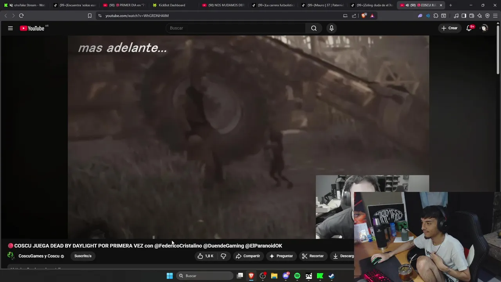The width and height of the screenshot is (501, 282).
Task: Open Task View on the taskbar
Action: [x=240, y=276]
